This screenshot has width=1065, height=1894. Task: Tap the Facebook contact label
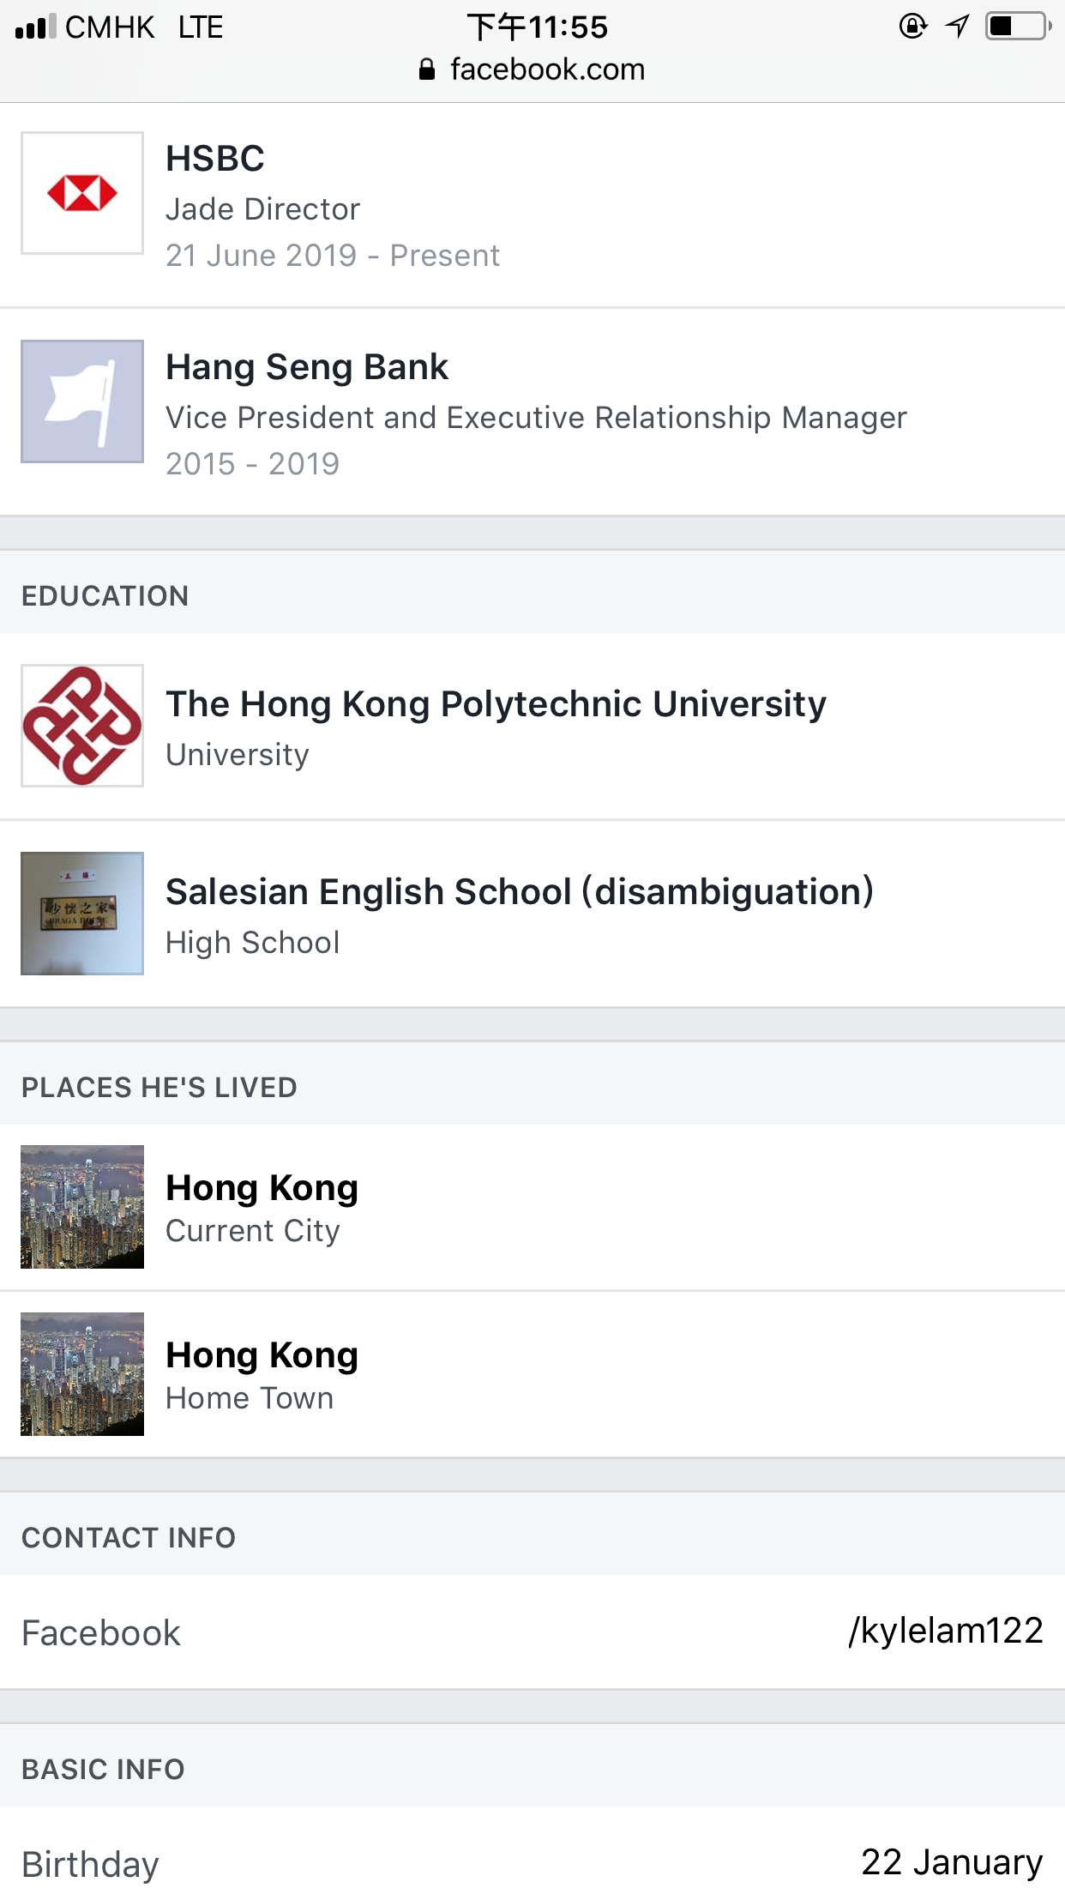101,1633
